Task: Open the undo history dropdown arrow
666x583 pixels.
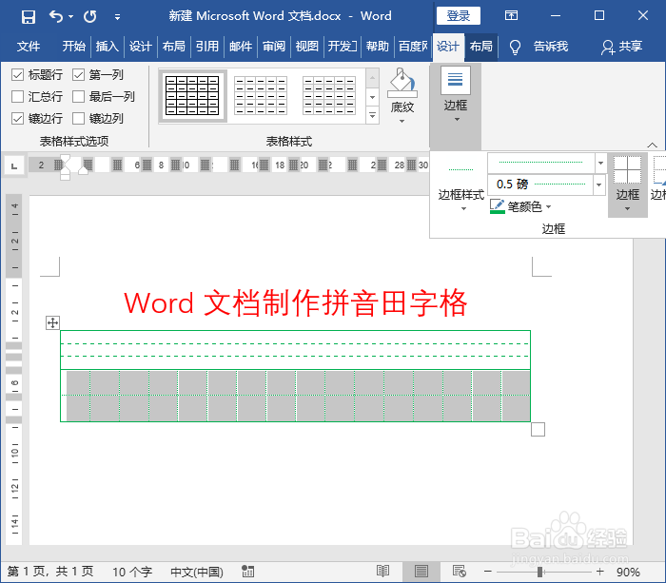Action: (70, 16)
